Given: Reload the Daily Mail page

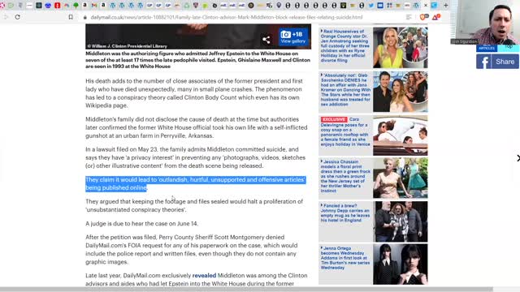Looking at the screenshot, I should (18, 17).
